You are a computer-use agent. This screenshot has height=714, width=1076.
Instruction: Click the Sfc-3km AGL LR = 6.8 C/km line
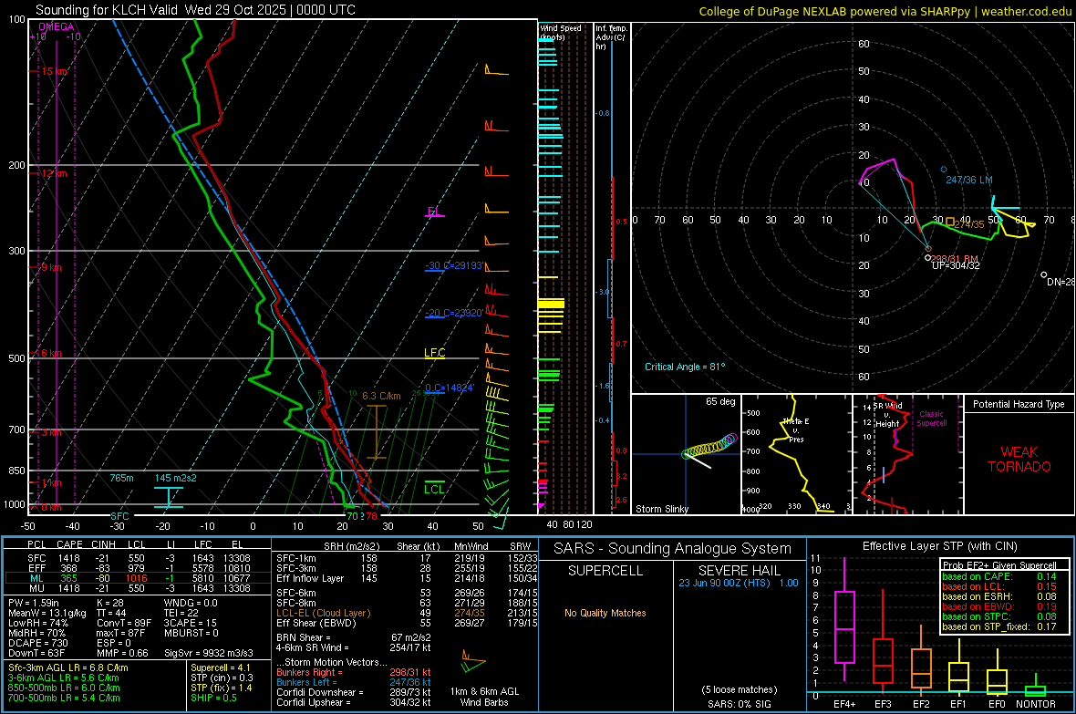[68, 668]
